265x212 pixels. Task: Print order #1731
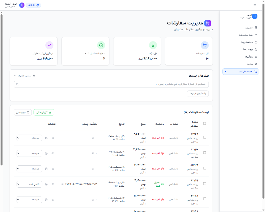(x=46, y=184)
